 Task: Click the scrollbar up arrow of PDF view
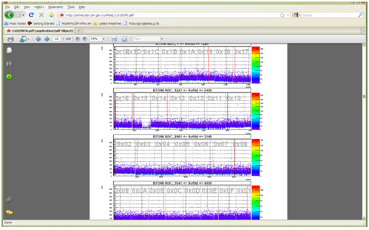tap(364, 45)
